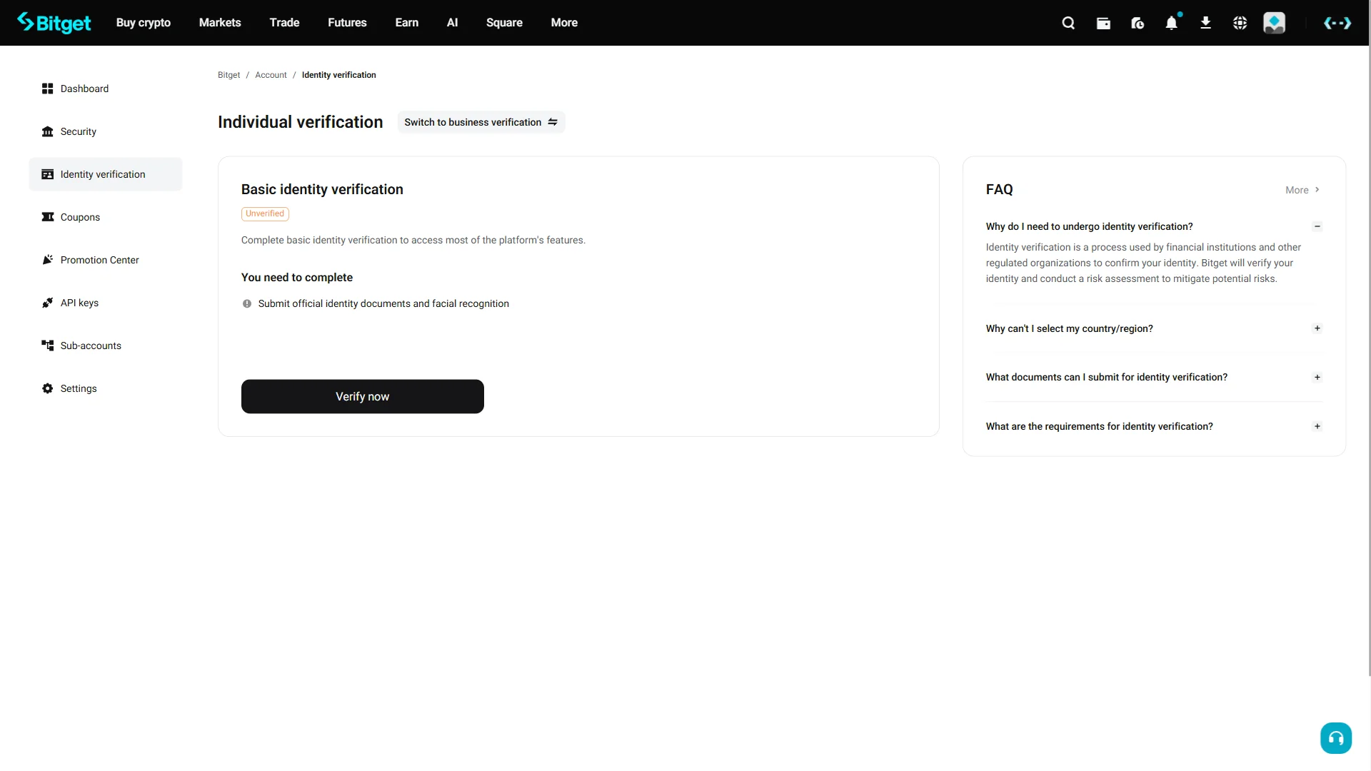Click the swap arrows icon beside business verification
This screenshot has width=1371, height=771.
click(553, 122)
